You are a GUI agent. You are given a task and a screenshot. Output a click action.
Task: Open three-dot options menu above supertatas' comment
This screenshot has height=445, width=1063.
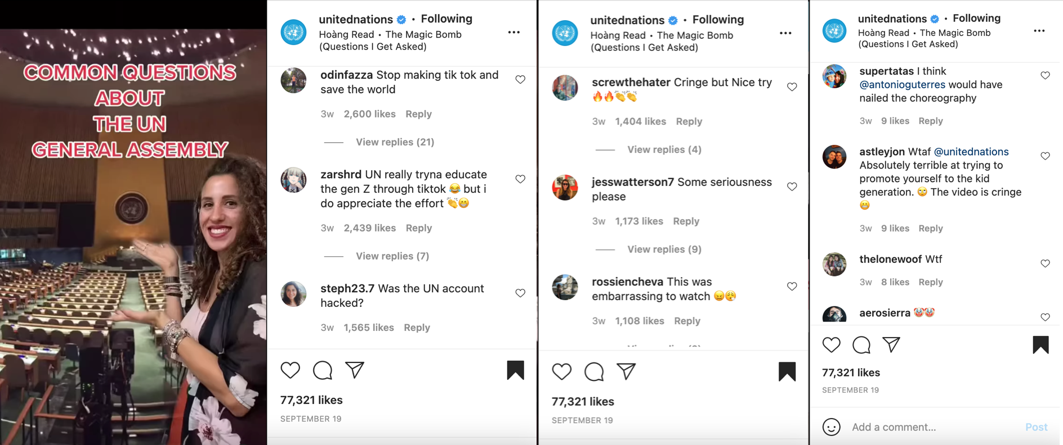tap(1039, 31)
